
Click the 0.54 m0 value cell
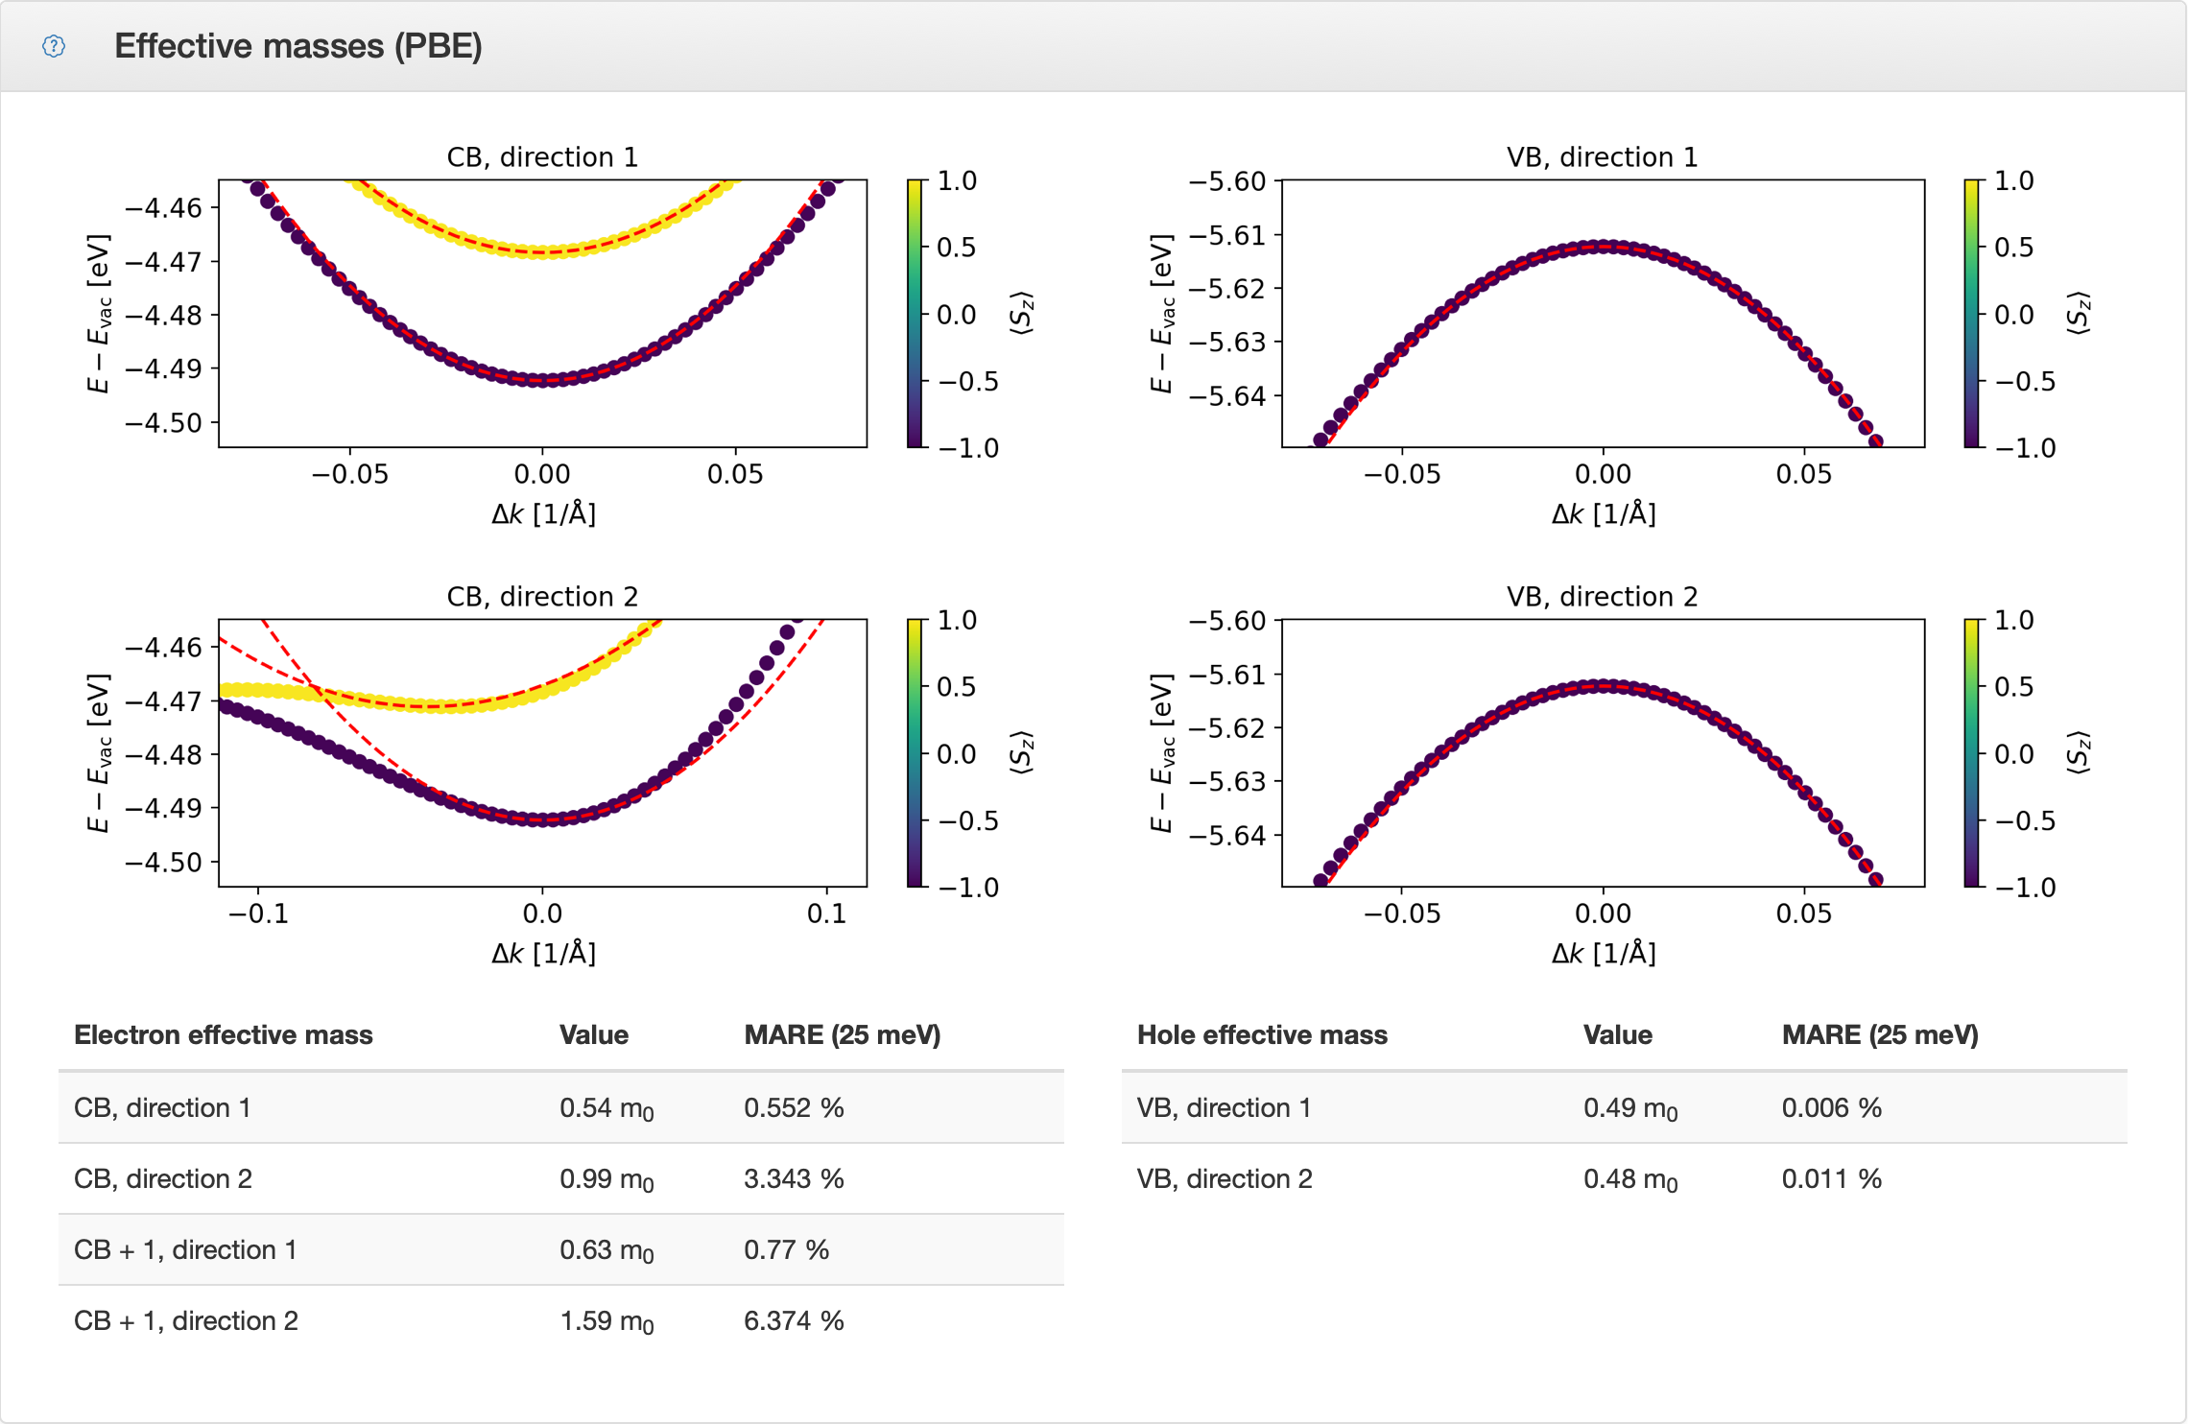coord(606,1108)
